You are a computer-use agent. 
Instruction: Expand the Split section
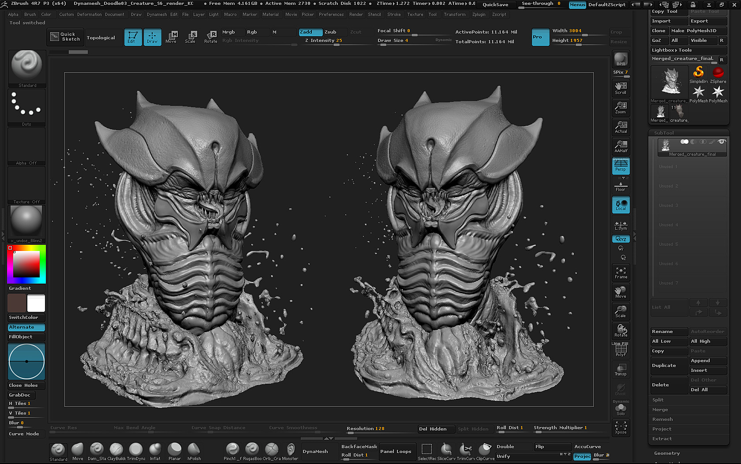pyautogui.click(x=658, y=400)
